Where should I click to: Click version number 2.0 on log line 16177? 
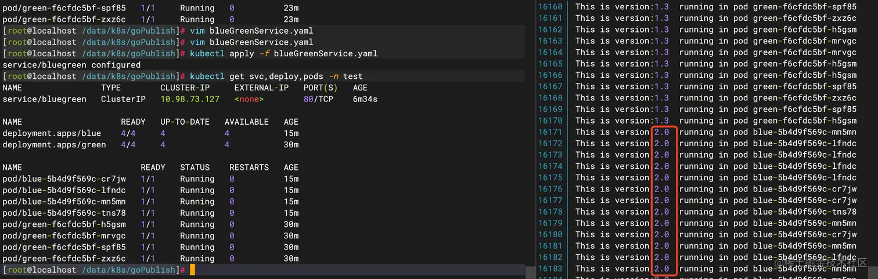661,200
